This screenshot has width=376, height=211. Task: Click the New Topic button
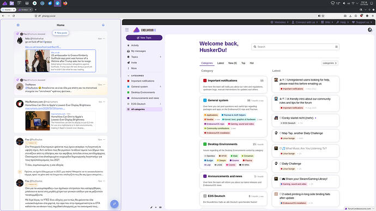(x=144, y=38)
